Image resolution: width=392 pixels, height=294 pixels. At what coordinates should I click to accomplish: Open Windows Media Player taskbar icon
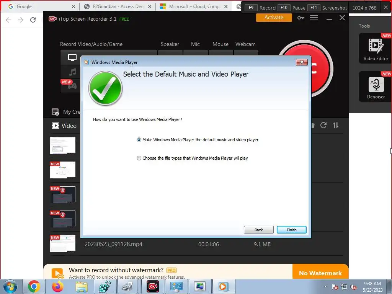click(223, 286)
